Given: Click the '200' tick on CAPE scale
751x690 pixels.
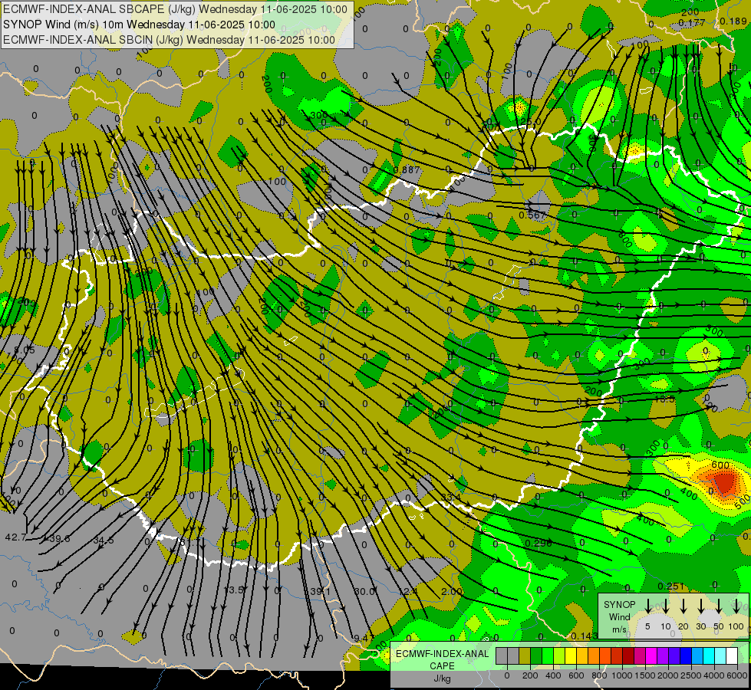Looking at the screenshot, I should (530, 675).
